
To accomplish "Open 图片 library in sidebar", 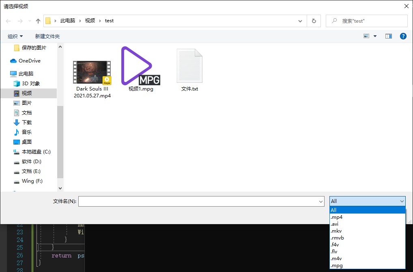I will (x=23, y=103).
